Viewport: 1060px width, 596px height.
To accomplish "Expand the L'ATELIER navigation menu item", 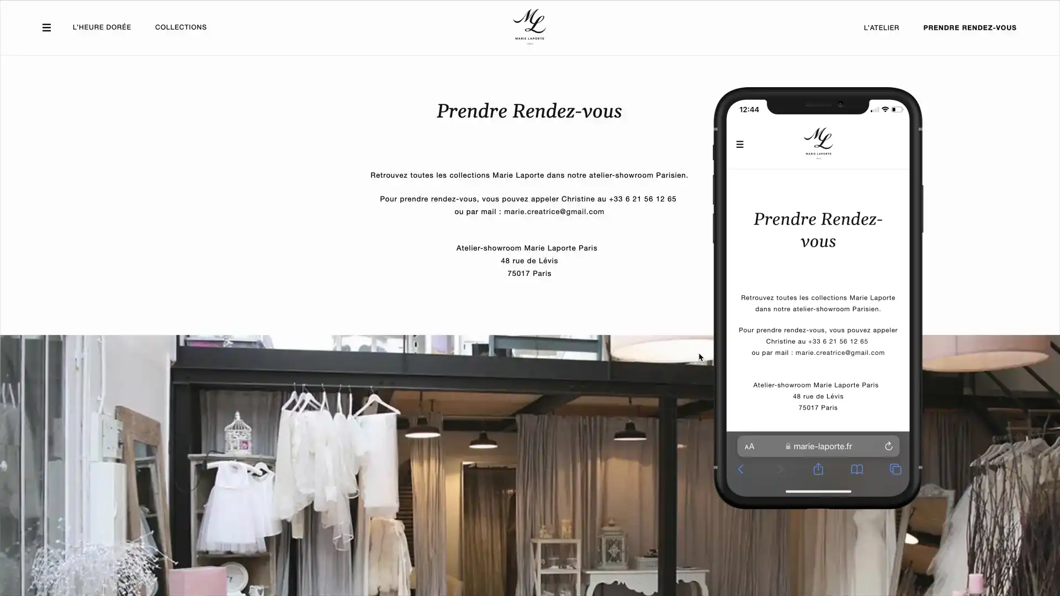I will (881, 28).
